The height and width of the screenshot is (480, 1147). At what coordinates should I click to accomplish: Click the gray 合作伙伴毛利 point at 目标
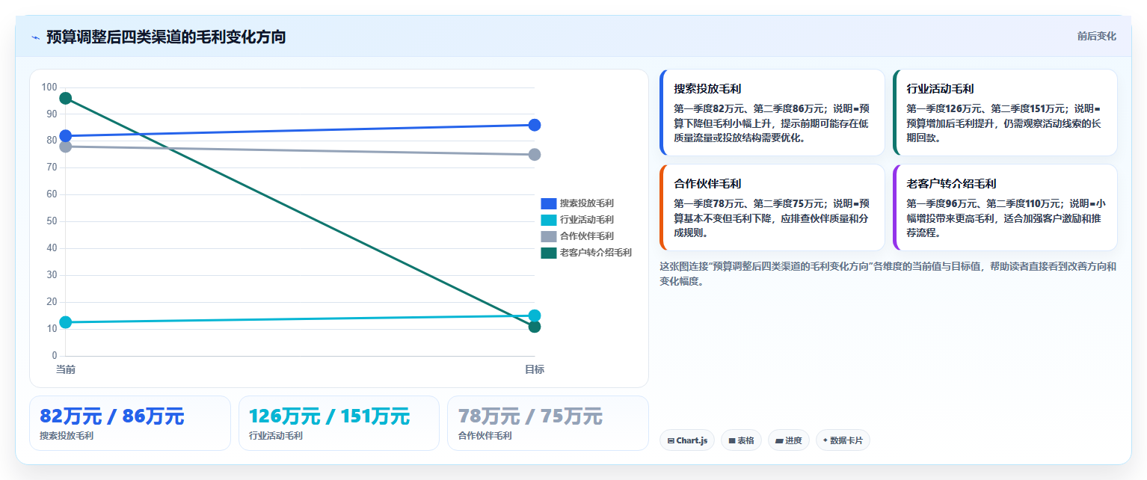click(x=535, y=155)
